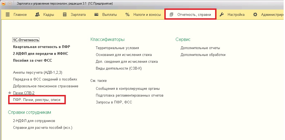This screenshot has height=140, width=285.
Task: Open the 1С-Отчетность link
Action: tap(26, 40)
